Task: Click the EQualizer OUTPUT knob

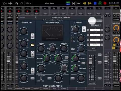Action: 24,78
